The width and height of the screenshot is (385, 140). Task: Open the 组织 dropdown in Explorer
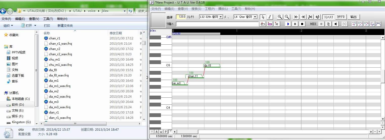[8, 26]
